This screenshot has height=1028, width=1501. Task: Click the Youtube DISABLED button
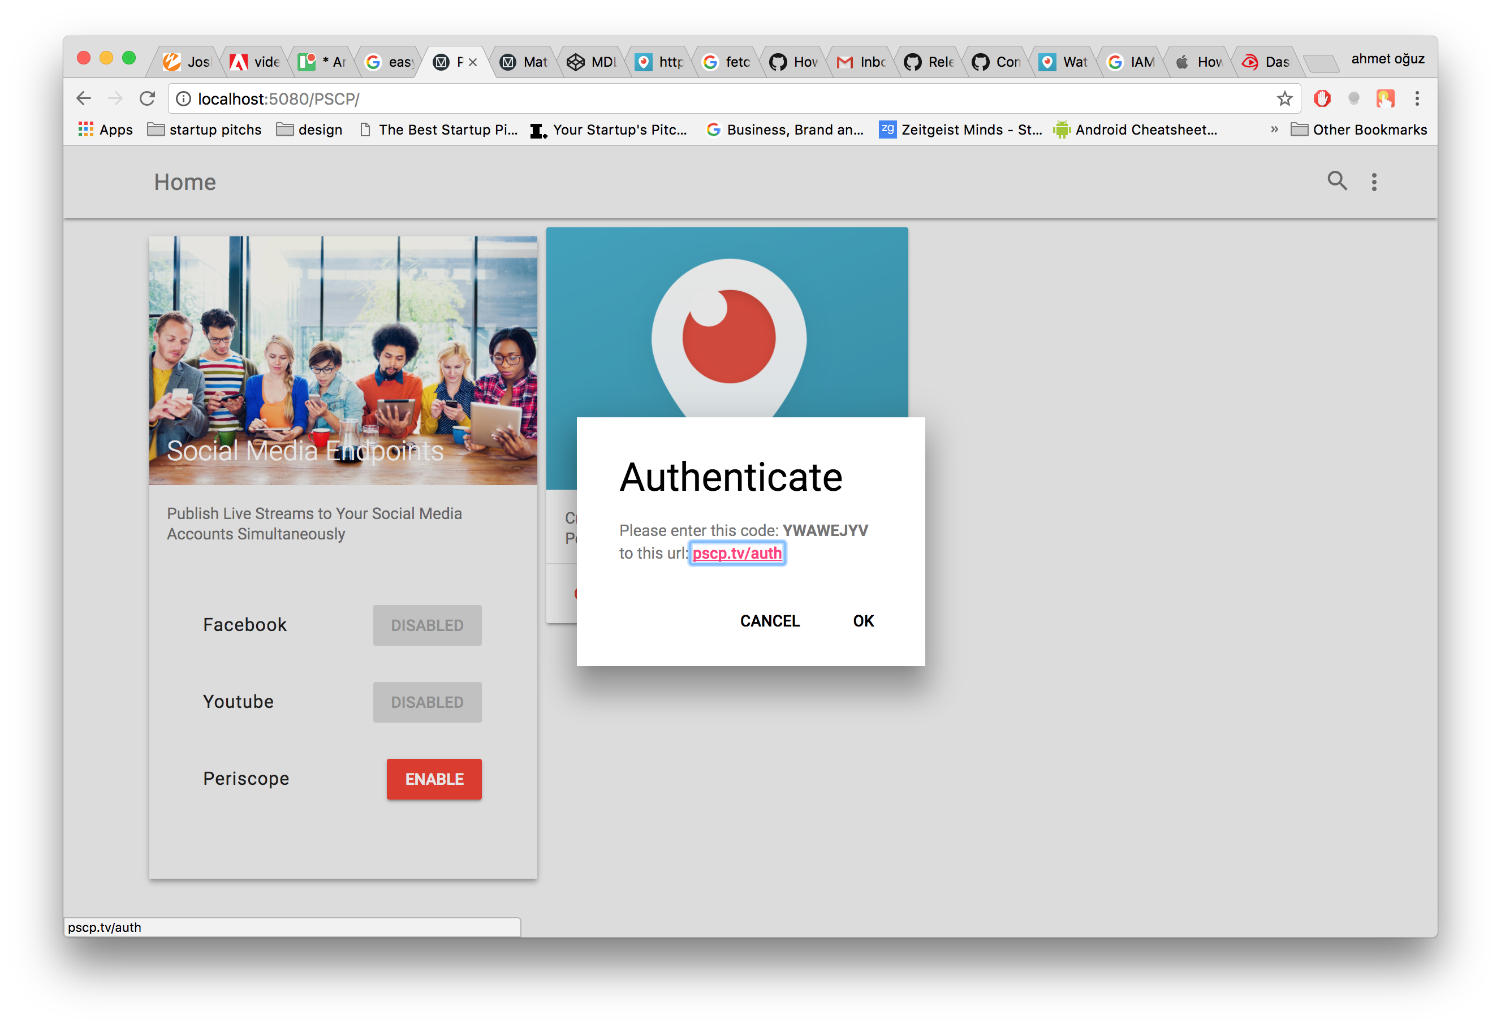(x=427, y=702)
